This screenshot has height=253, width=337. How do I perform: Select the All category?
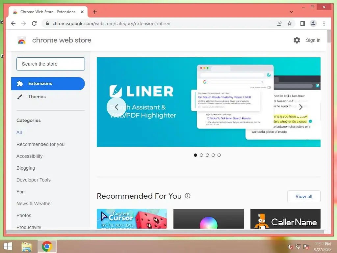pyautogui.click(x=19, y=132)
